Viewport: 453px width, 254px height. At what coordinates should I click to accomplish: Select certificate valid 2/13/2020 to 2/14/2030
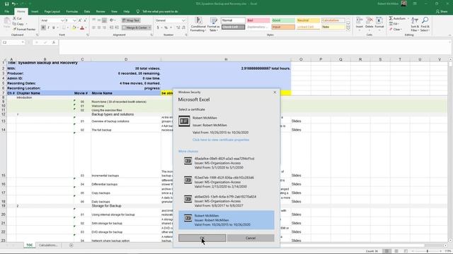(226, 182)
